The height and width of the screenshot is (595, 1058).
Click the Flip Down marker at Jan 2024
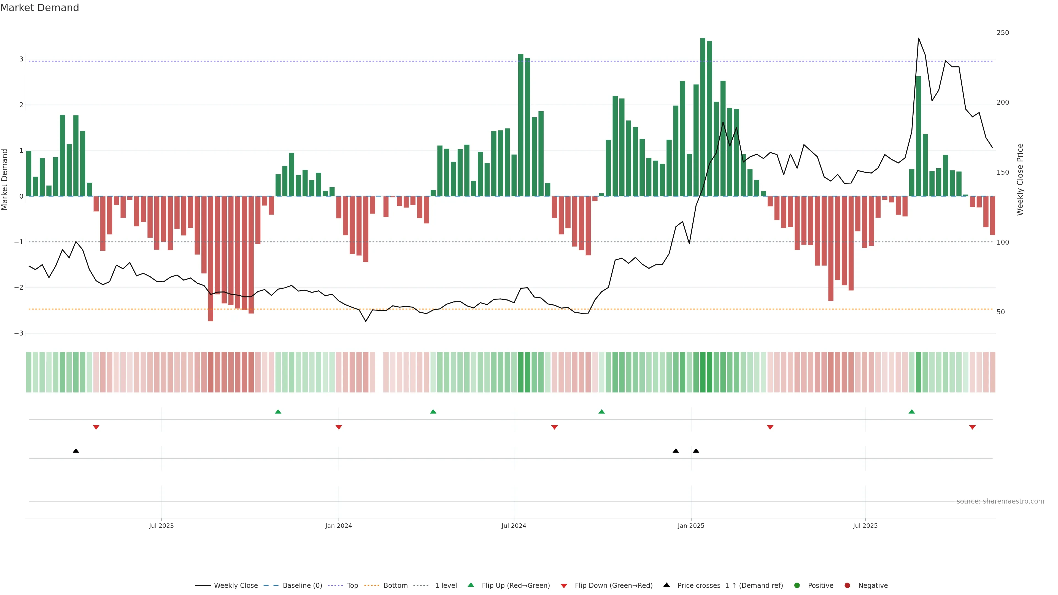pos(339,428)
